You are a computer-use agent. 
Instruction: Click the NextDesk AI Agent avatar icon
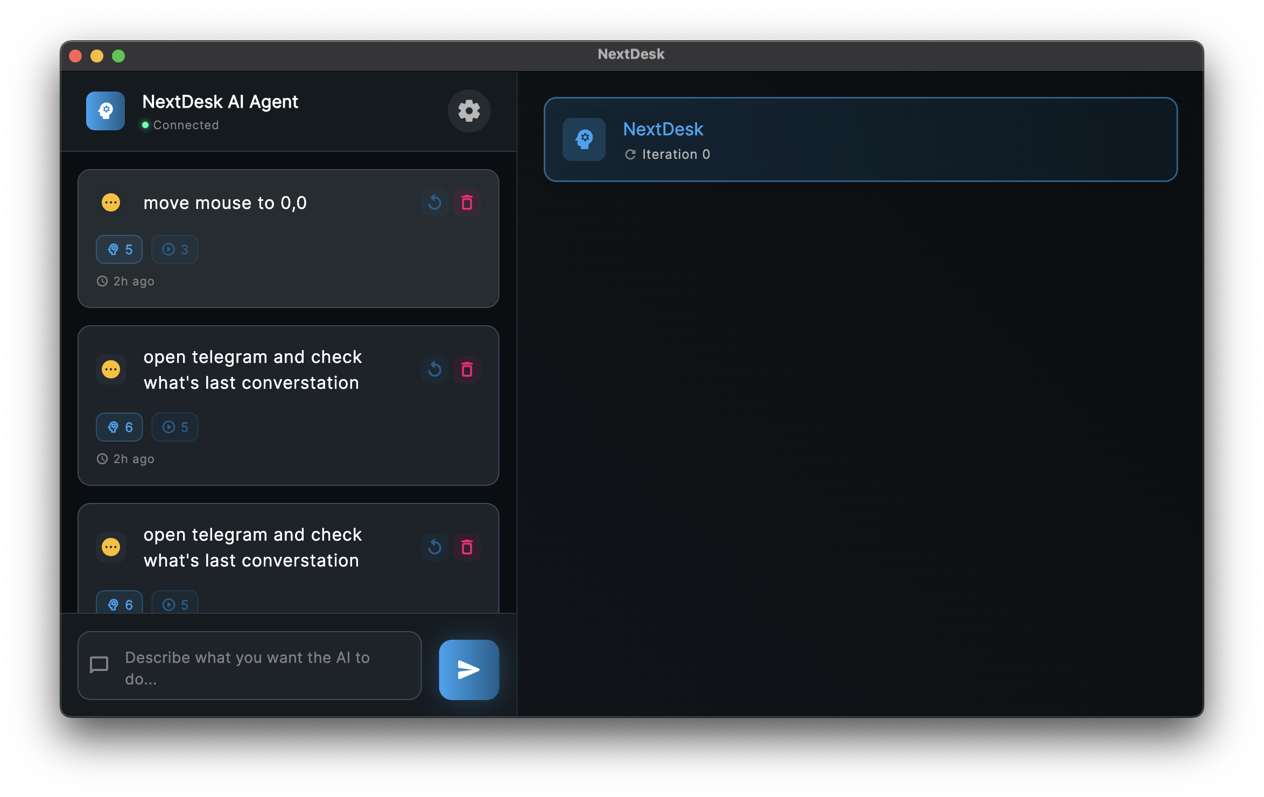click(x=105, y=111)
